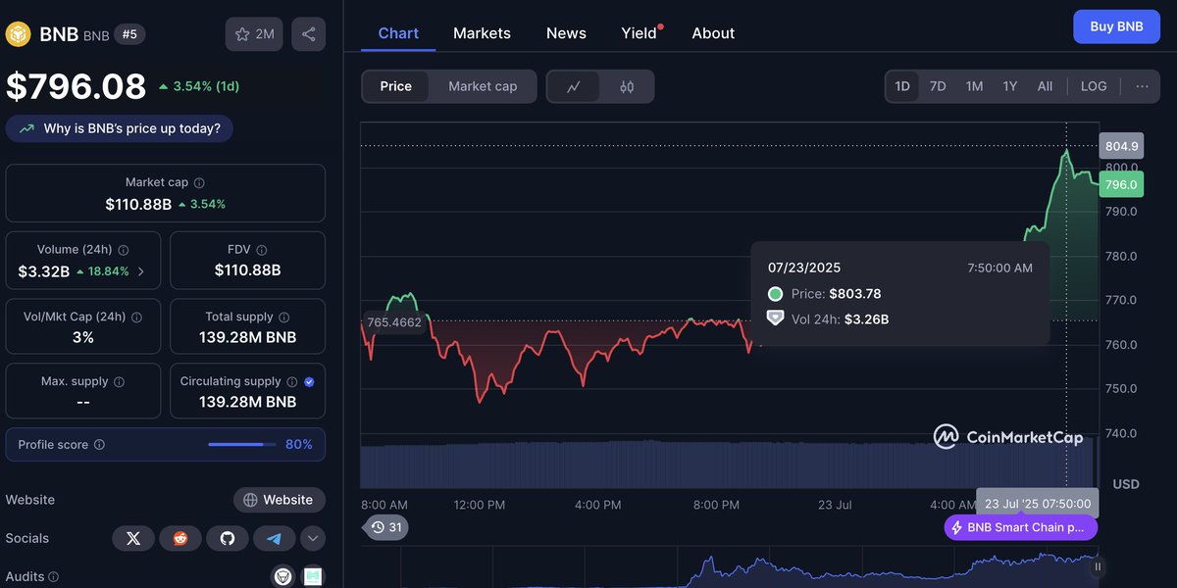1177x588 pixels.
Task: Toggle LOG scale on chart
Action: [x=1094, y=86]
